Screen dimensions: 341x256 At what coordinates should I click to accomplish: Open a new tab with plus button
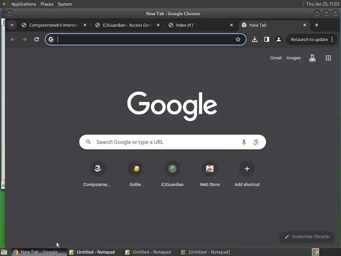pyautogui.click(x=317, y=25)
